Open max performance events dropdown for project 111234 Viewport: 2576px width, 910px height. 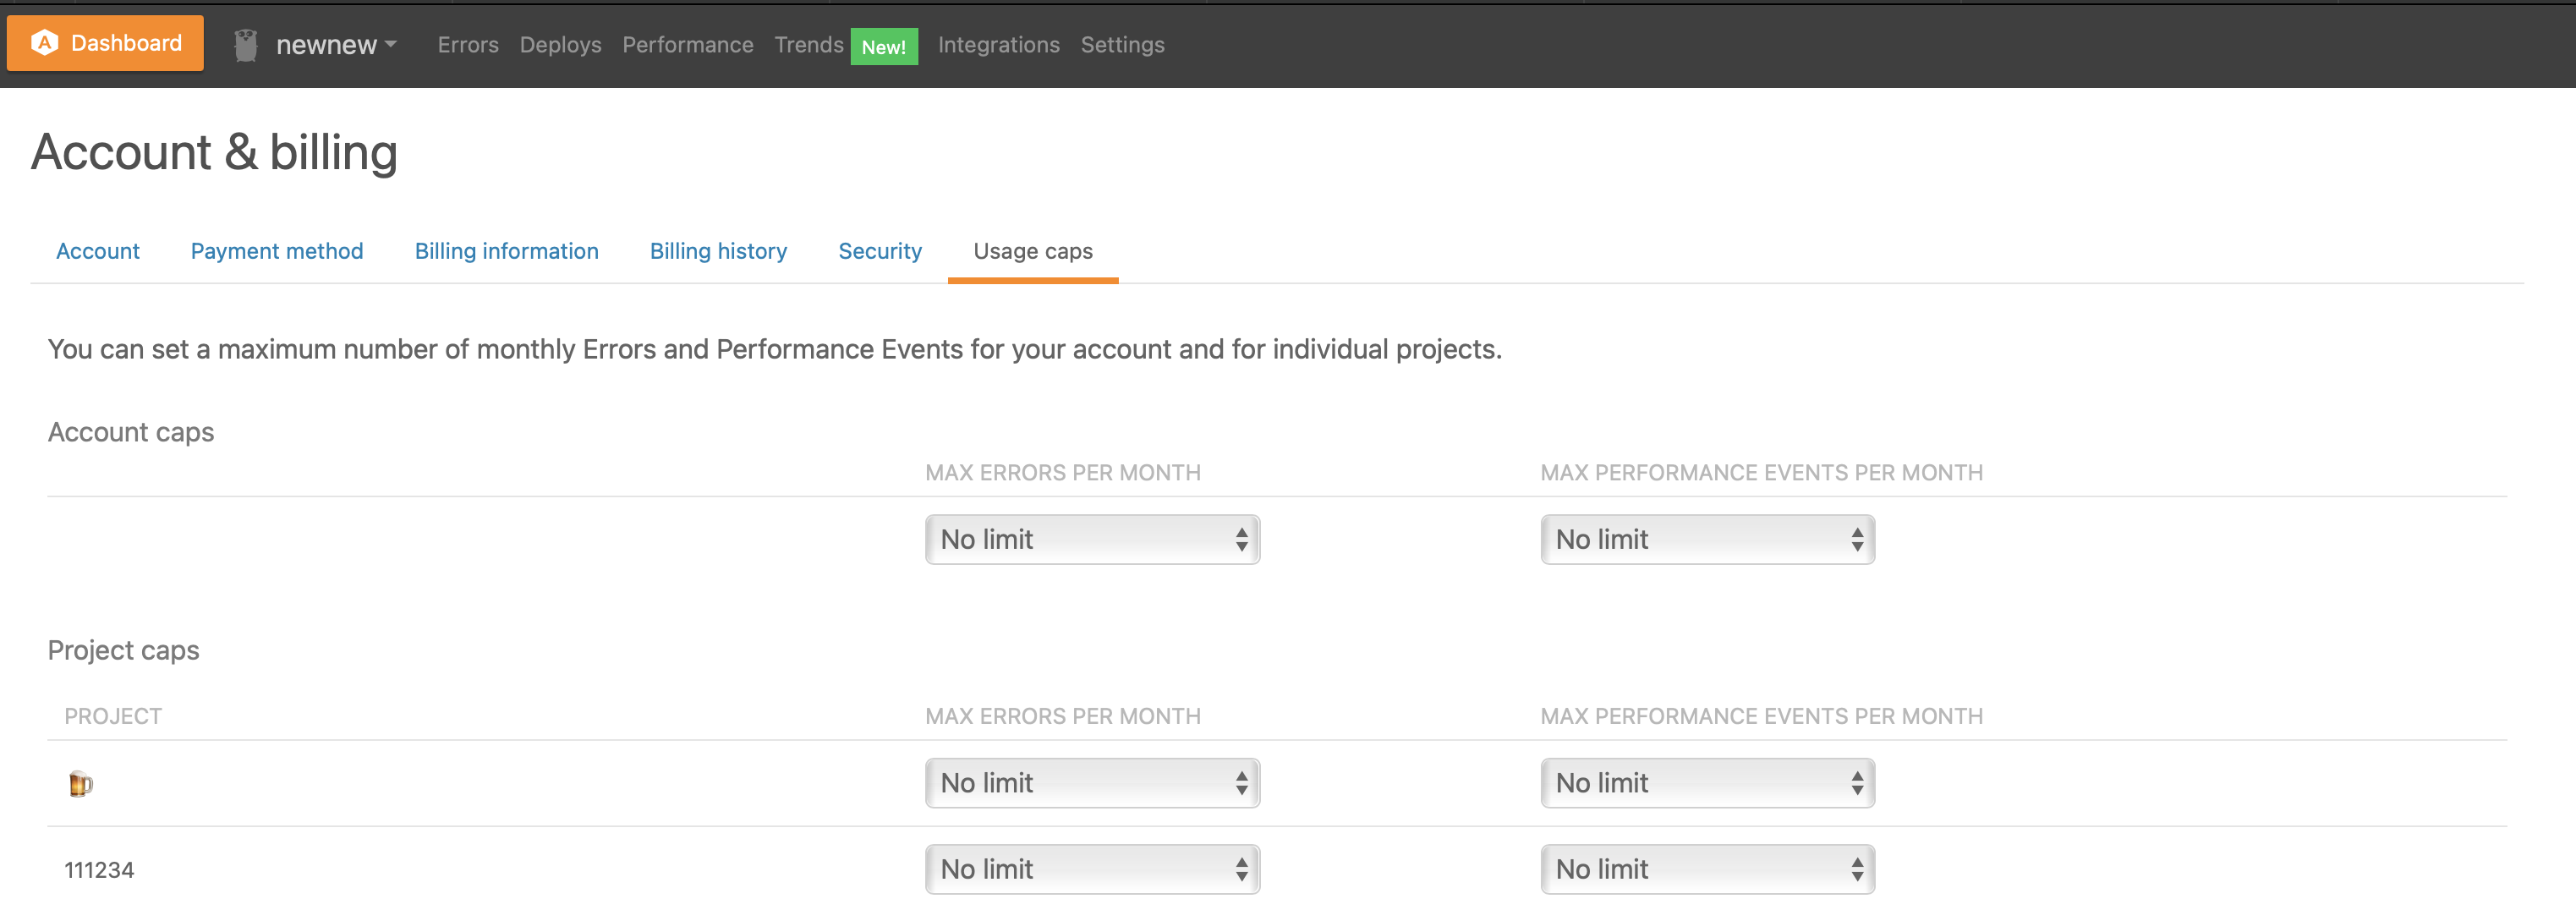click(1708, 869)
